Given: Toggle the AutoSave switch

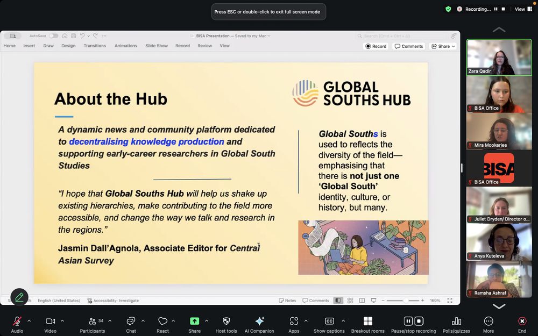Looking at the screenshot, I should click(53, 35).
